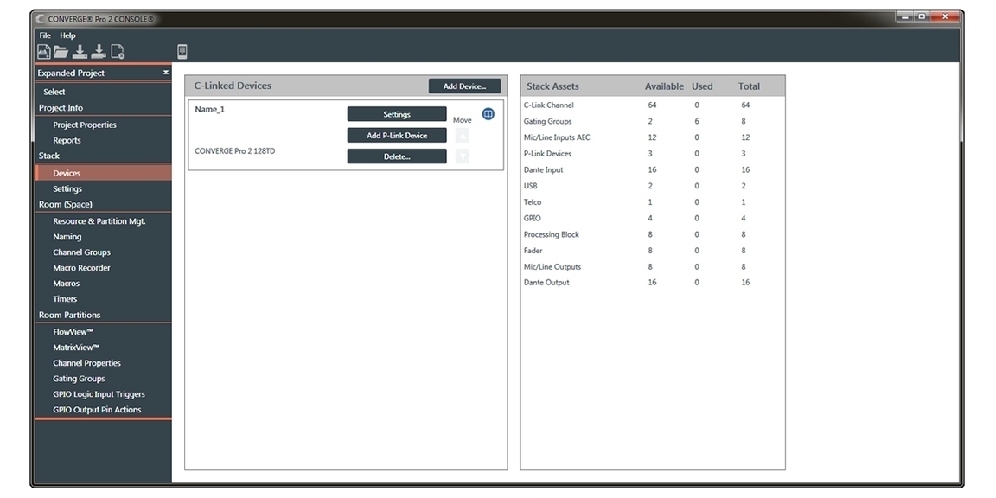
Task: Select GPIO Output Pin Actions item
Action: click(97, 410)
